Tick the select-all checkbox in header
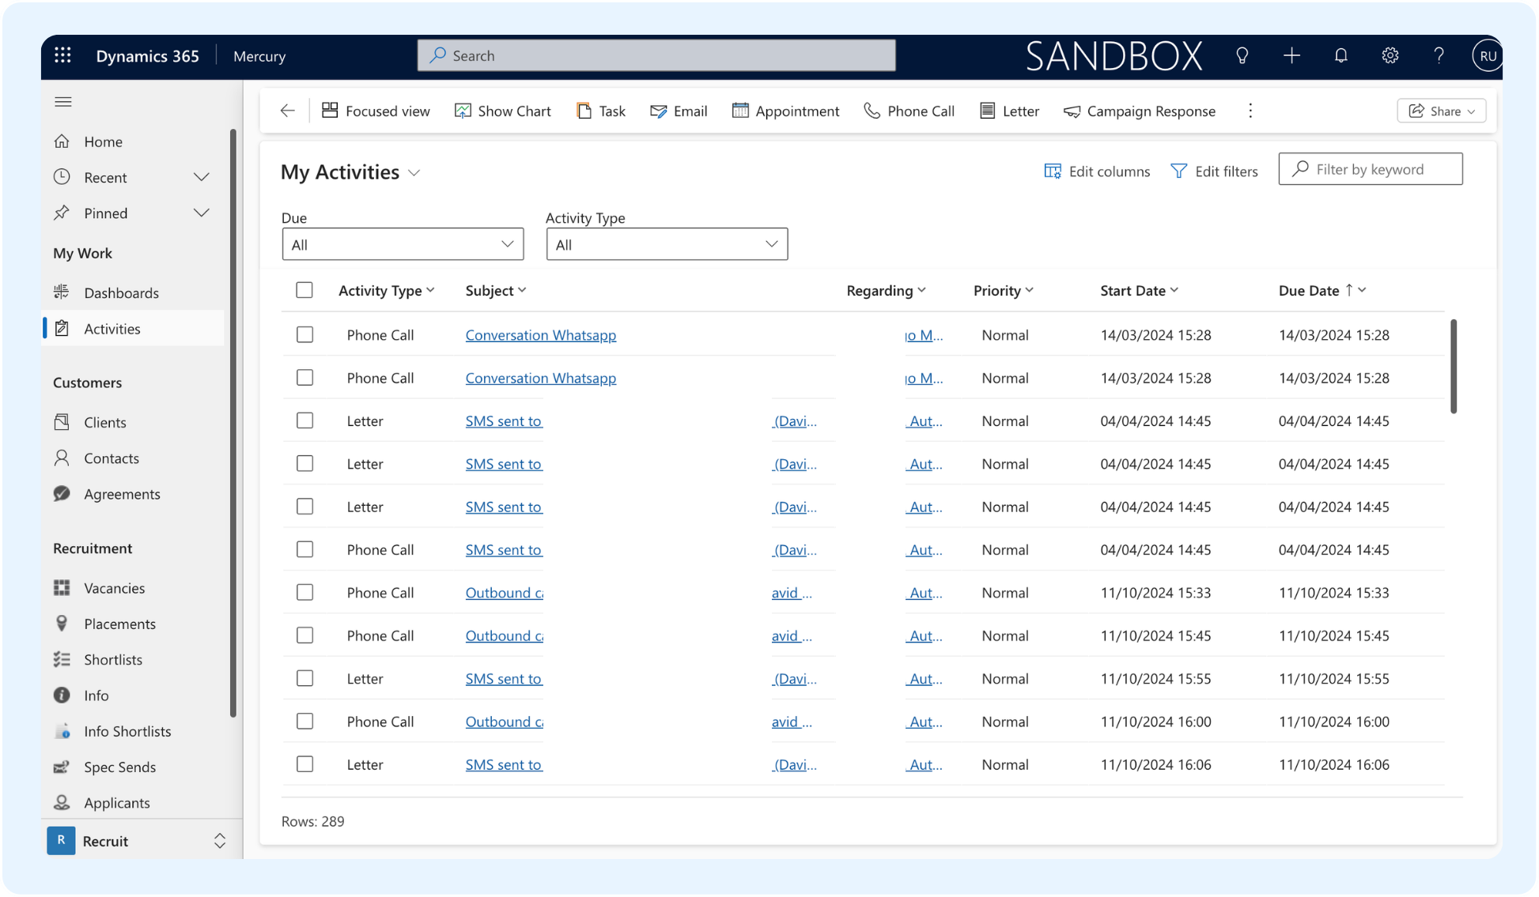The width and height of the screenshot is (1539, 897). tap(304, 290)
